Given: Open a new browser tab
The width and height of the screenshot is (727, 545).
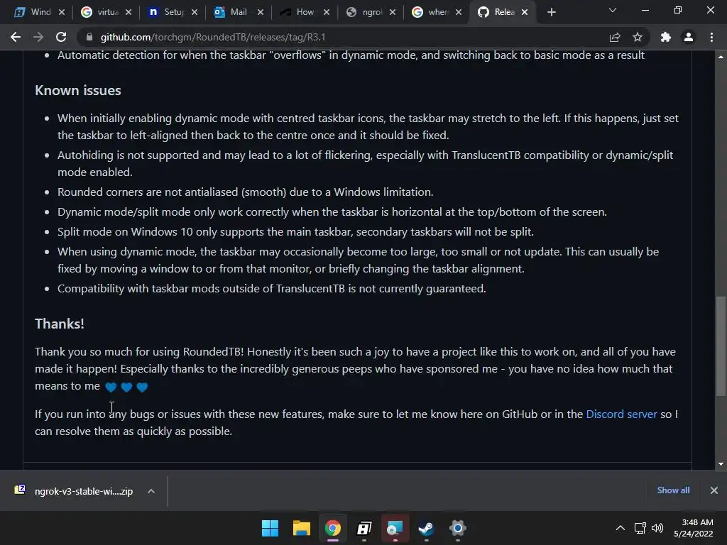Looking at the screenshot, I should [551, 12].
